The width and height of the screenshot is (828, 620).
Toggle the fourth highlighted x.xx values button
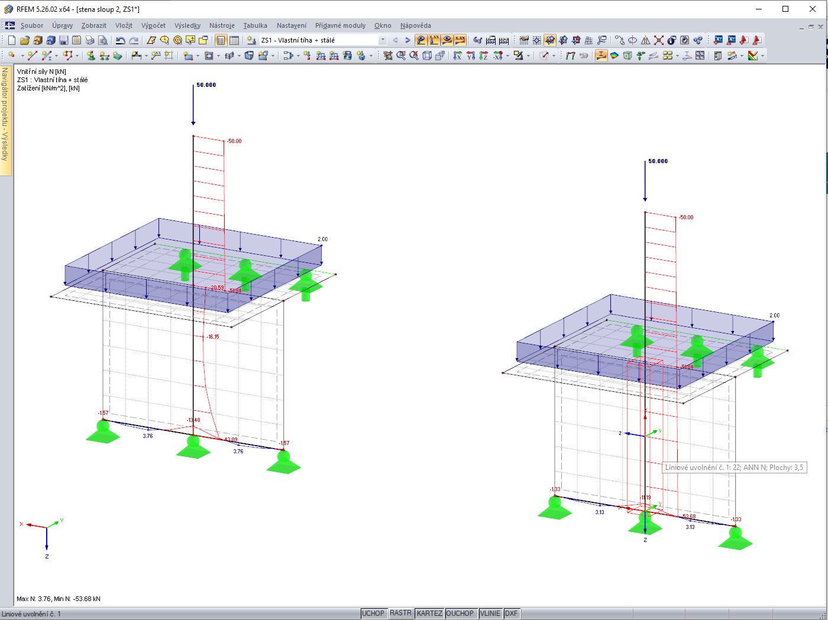460,40
